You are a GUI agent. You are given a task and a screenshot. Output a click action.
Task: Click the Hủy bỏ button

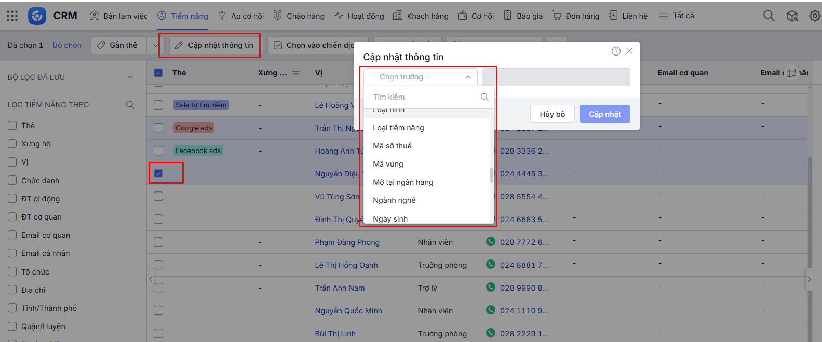[552, 114]
